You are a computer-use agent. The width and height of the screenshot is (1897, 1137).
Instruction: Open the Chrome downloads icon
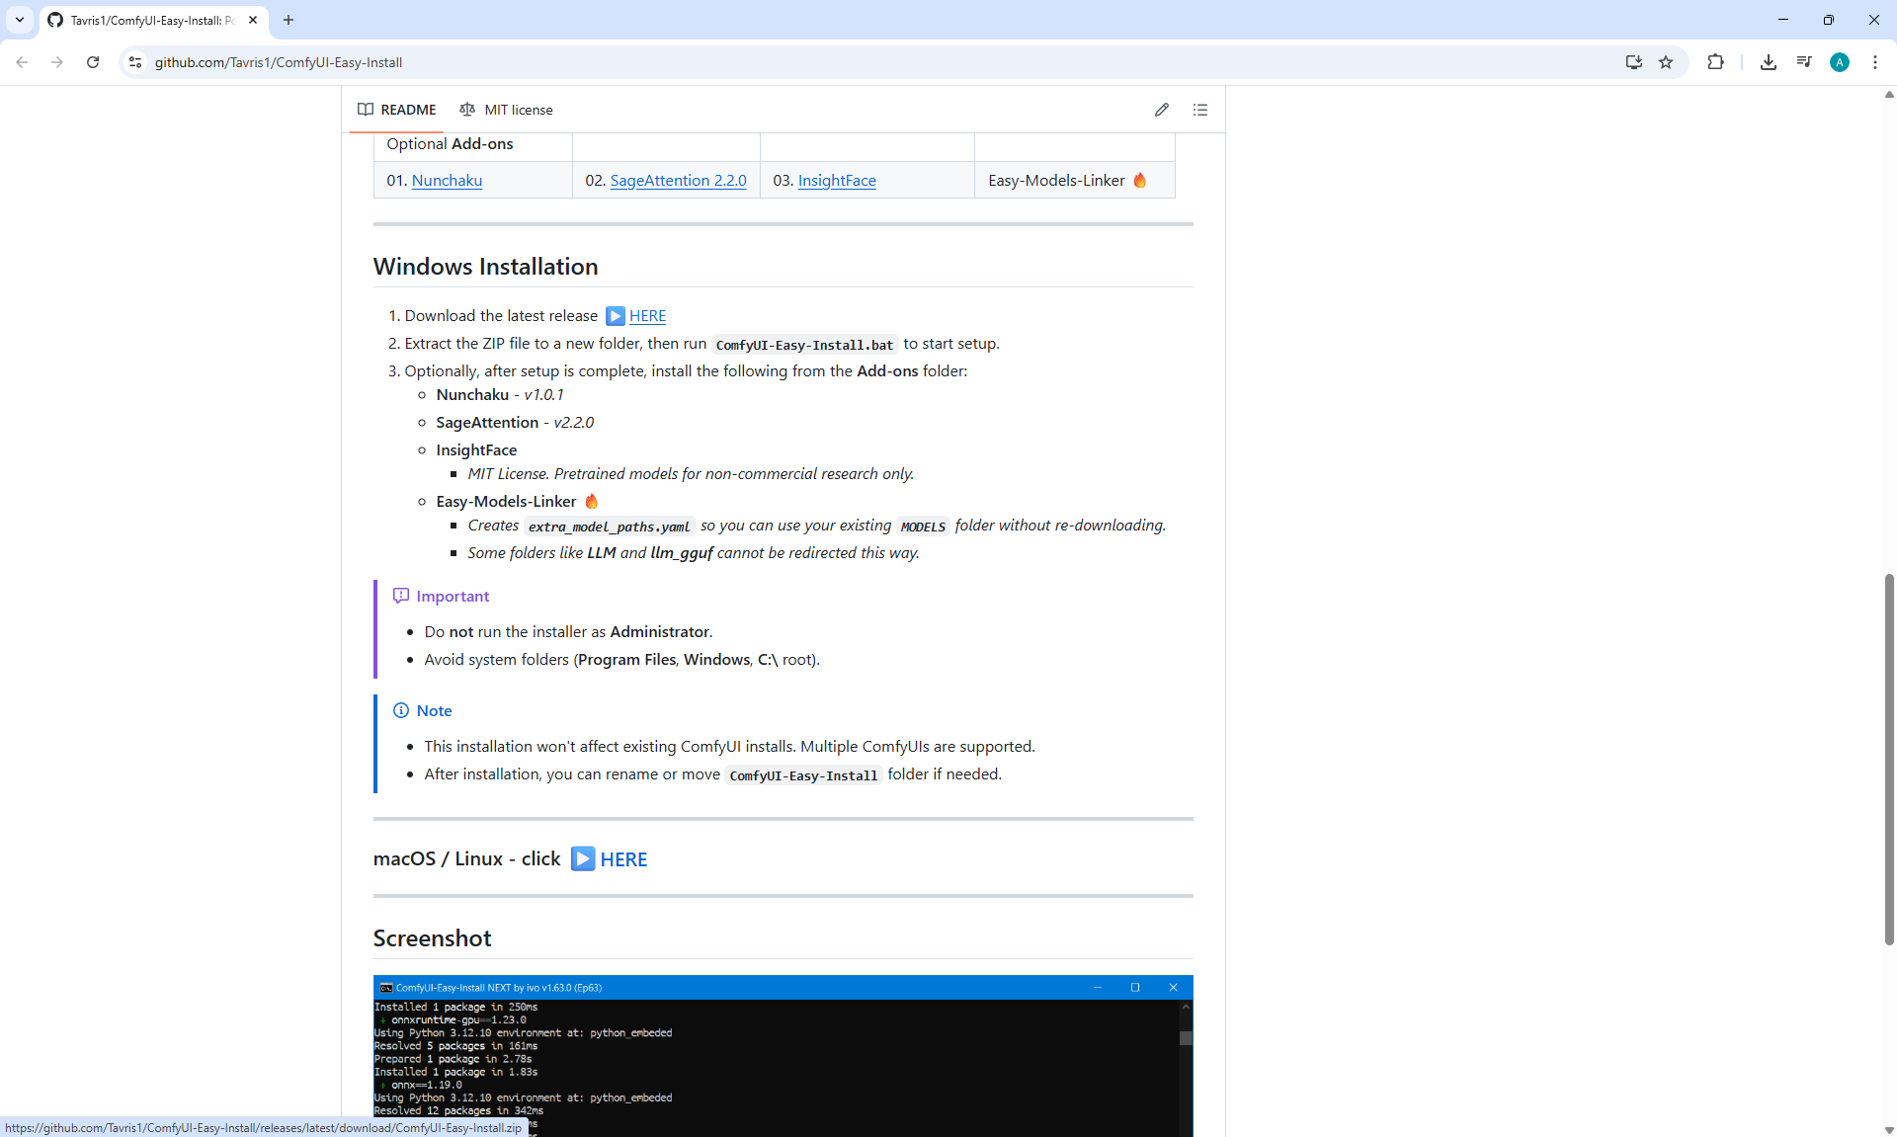click(1768, 62)
